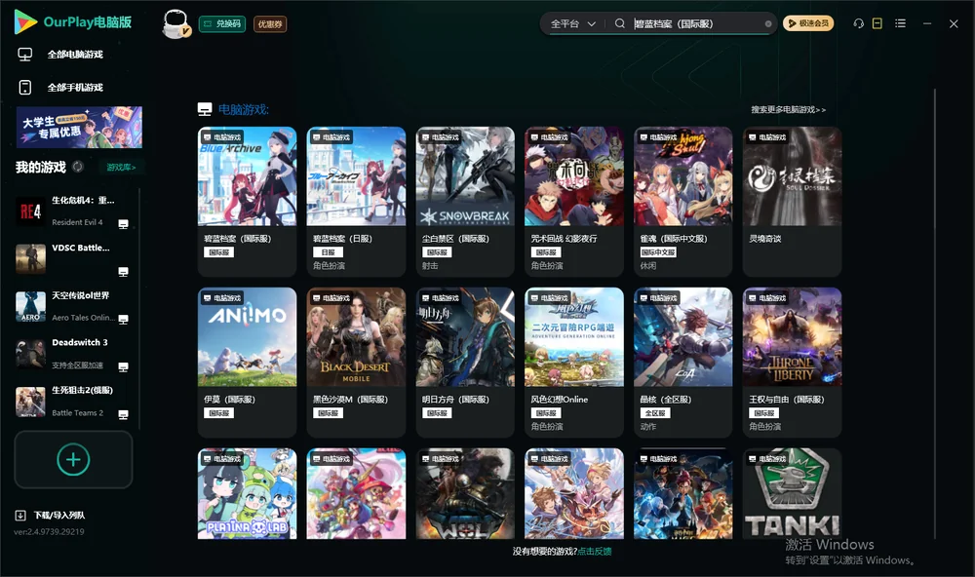
Task: Open the customer service headset icon
Action: click(x=859, y=23)
